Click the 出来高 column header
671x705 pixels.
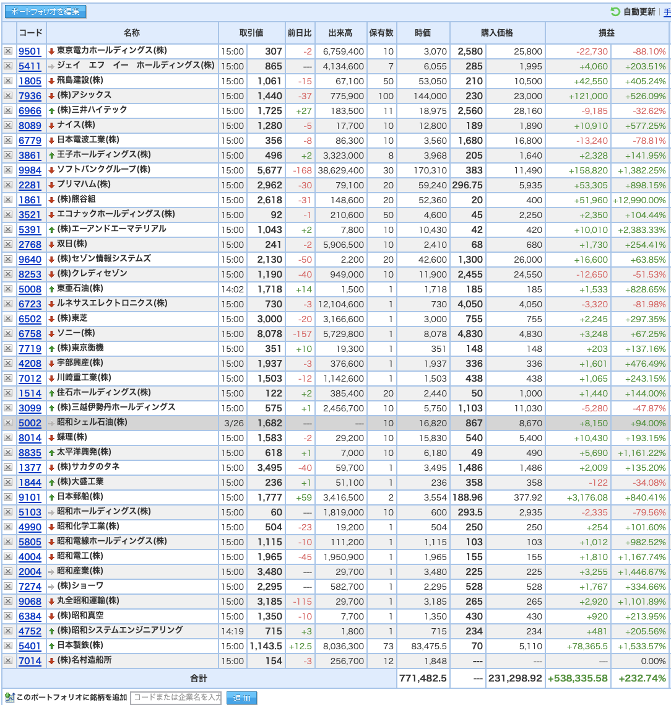click(340, 33)
